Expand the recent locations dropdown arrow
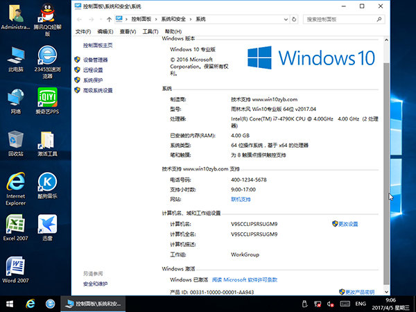Viewport: 416px width, 312px height. pyautogui.click(x=100, y=18)
